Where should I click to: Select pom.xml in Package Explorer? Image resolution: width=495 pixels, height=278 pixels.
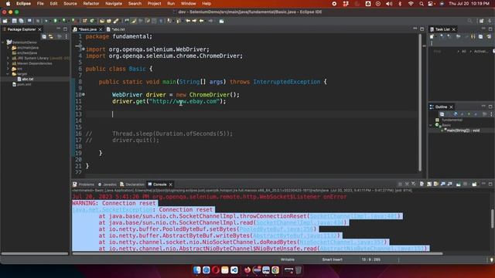pyautogui.click(x=24, y=84)
